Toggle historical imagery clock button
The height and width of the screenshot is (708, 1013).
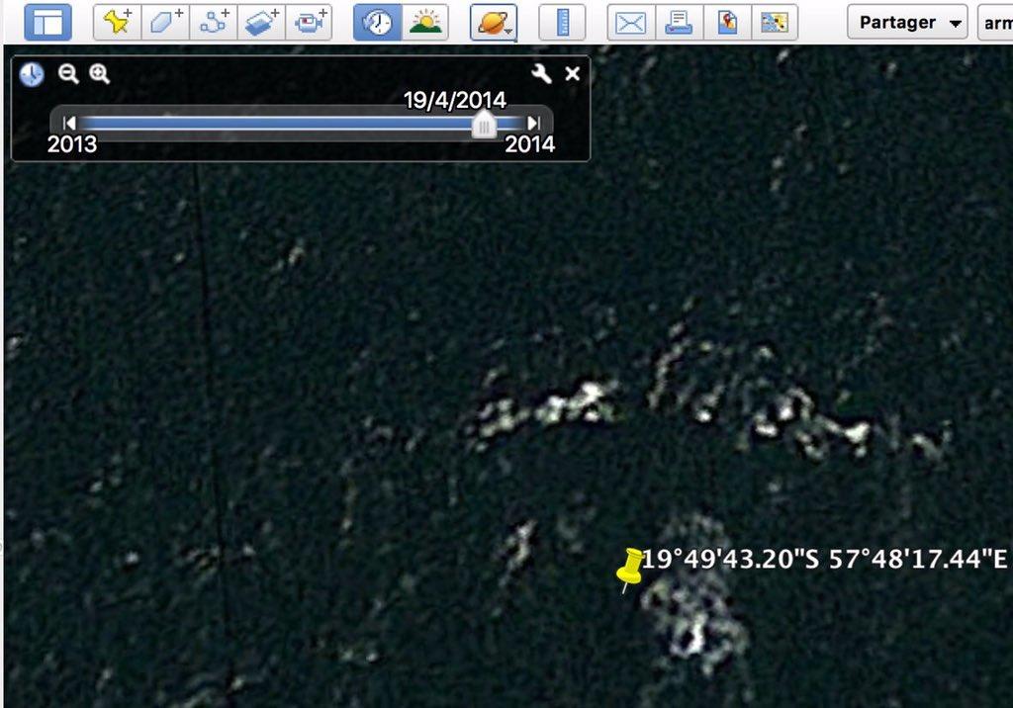tap(377, 23)
